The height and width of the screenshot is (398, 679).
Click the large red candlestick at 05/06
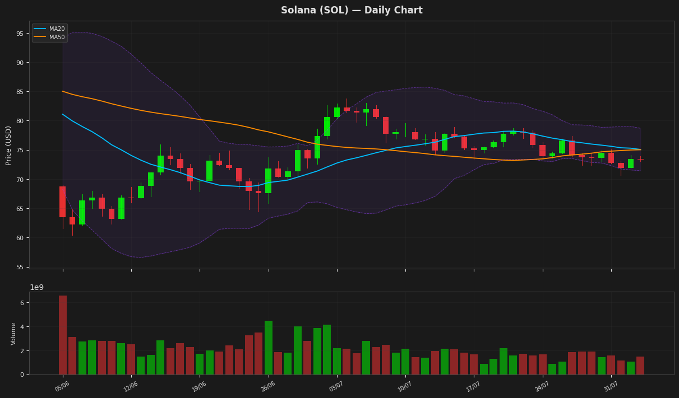(x=63, y=202)
